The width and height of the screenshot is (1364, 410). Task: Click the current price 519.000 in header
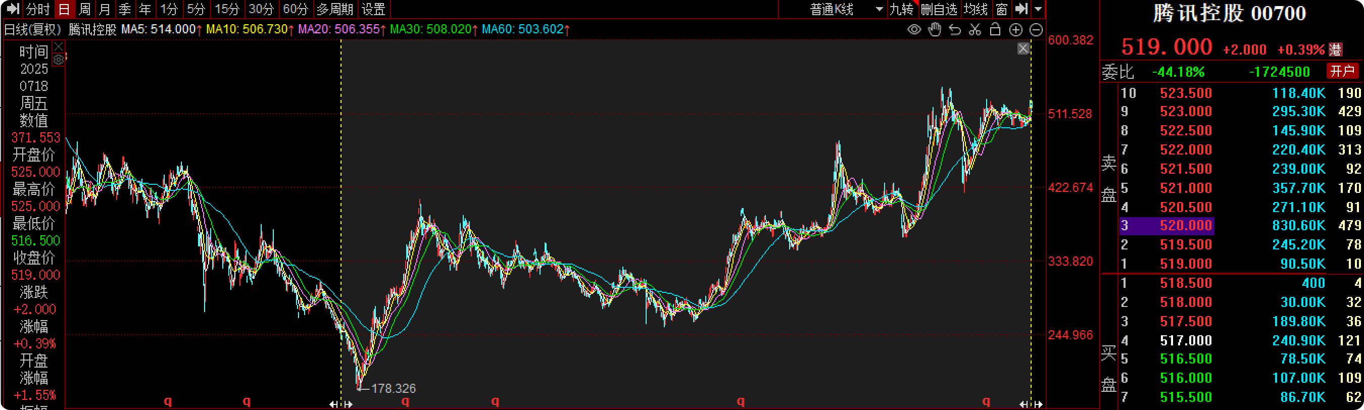[x=1167, y=47]
